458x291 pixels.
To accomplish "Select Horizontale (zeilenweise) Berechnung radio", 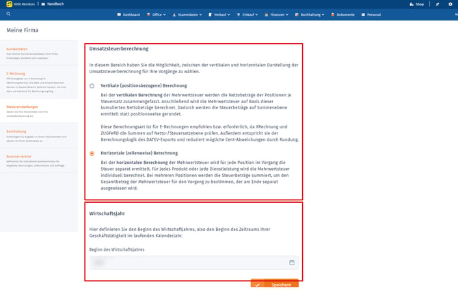I will click(92, 153).
